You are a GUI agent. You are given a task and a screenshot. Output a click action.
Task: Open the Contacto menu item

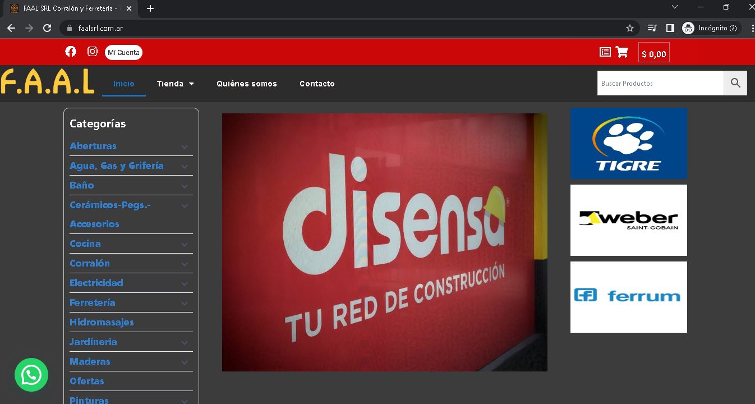317,84
